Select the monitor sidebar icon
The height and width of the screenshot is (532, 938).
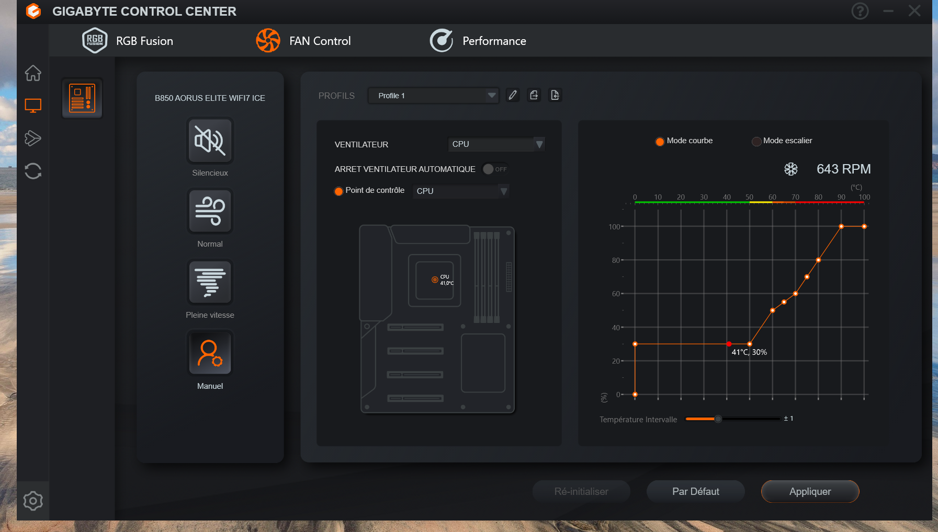(33, 106)
